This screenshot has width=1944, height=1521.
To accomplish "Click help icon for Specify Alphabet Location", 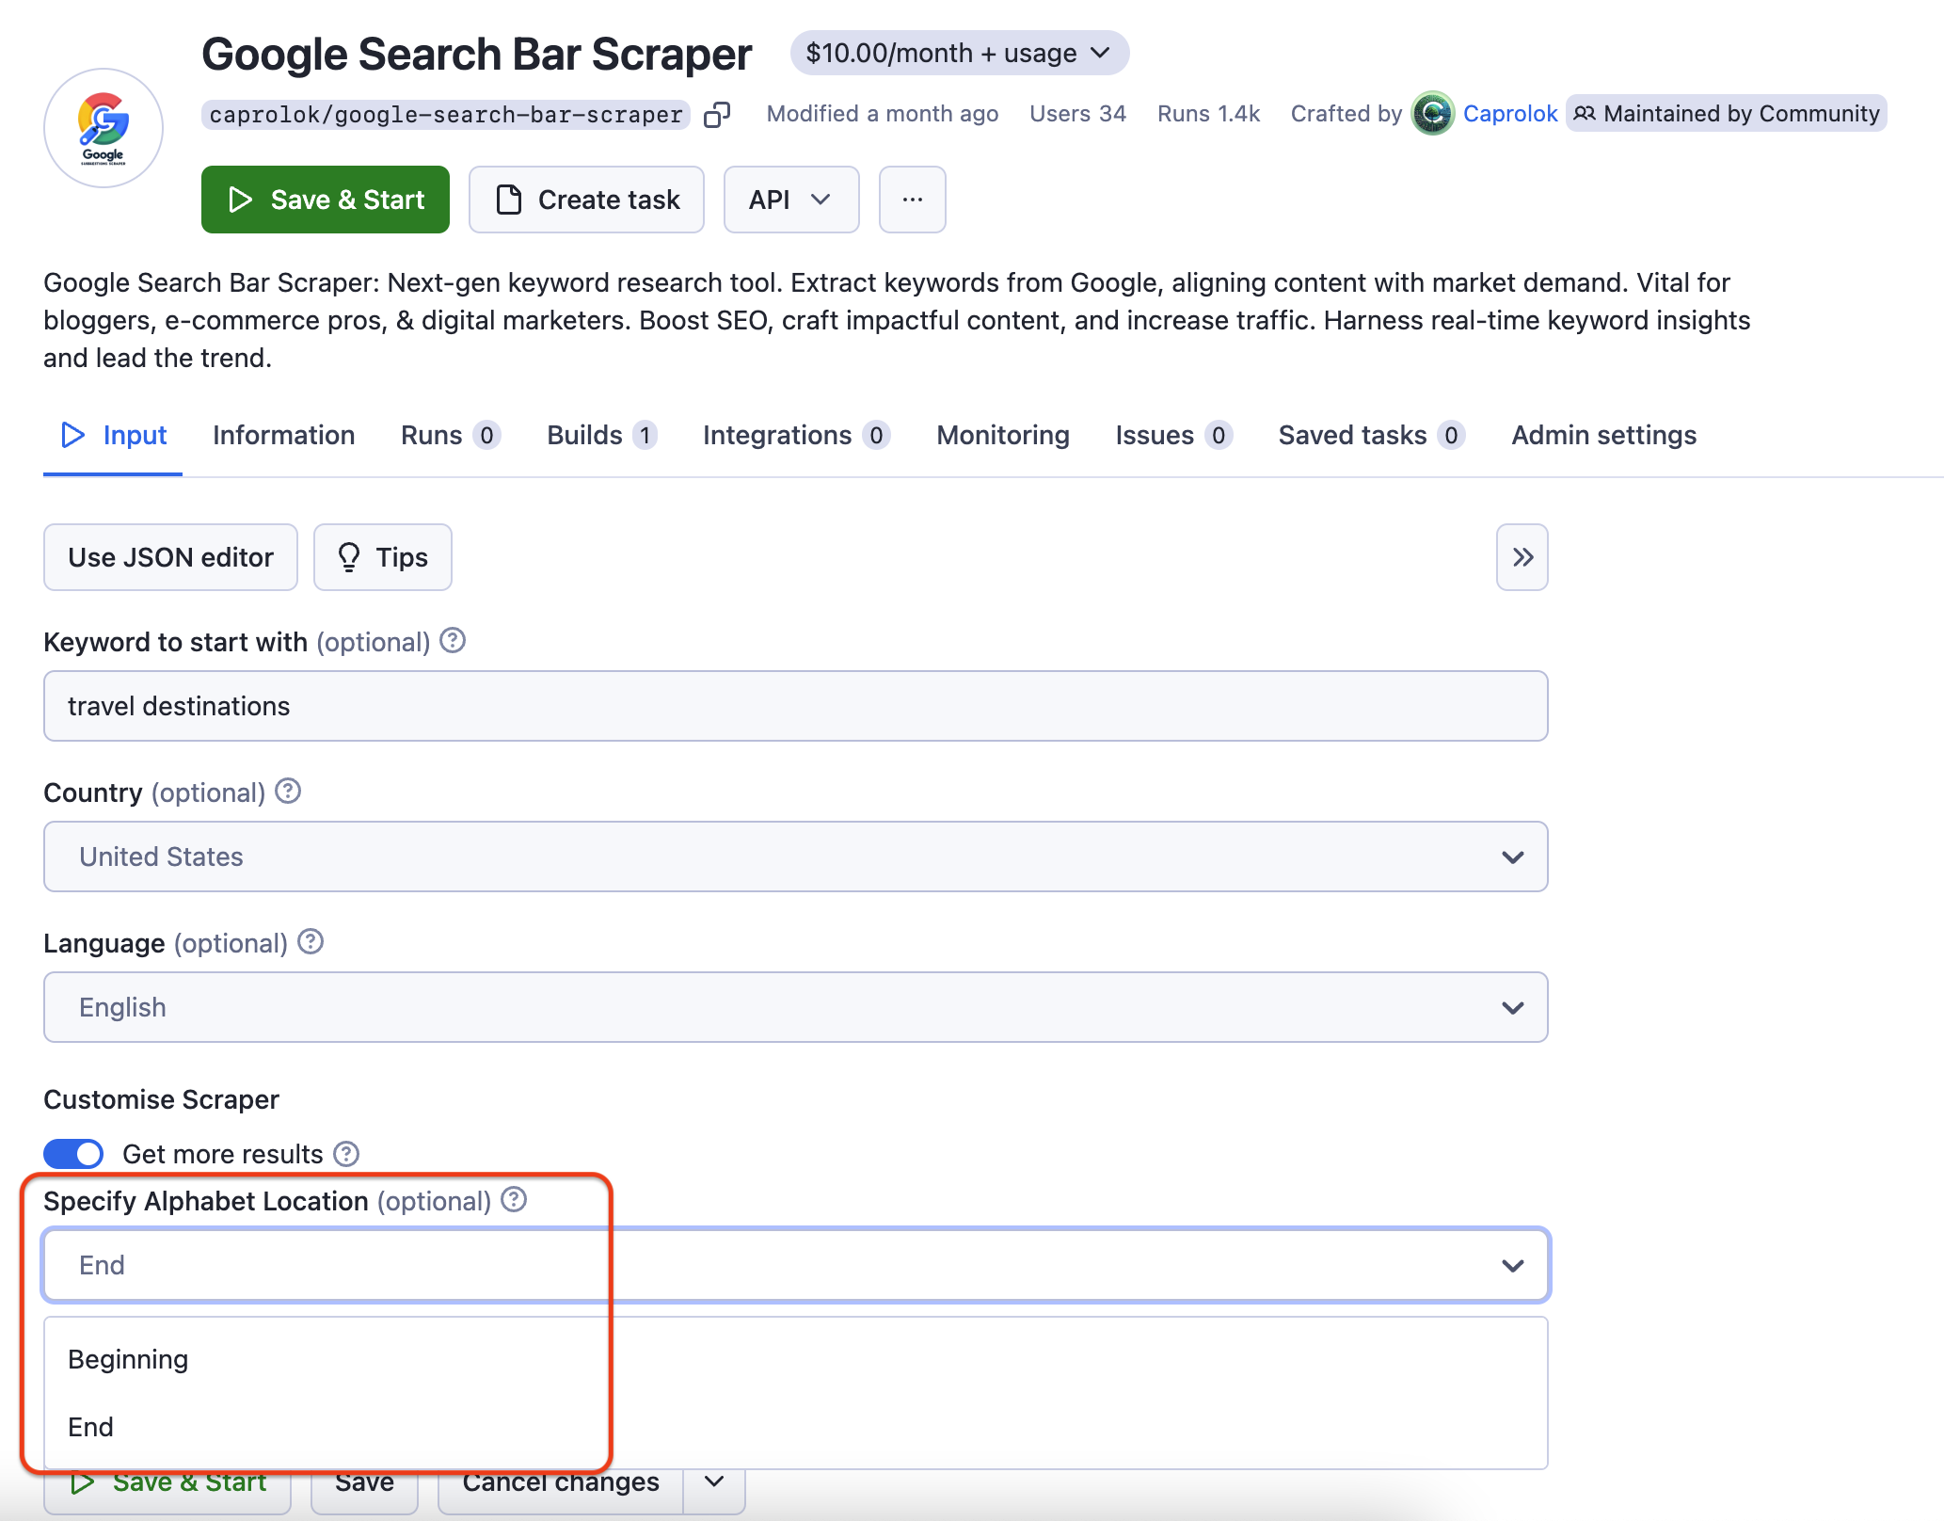I will [x=514, y=1200].
